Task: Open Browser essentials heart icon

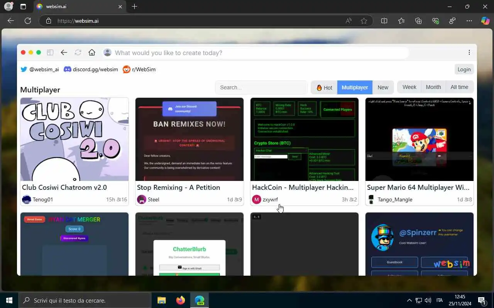Action: pyautogui.click(x=435, y=21)
